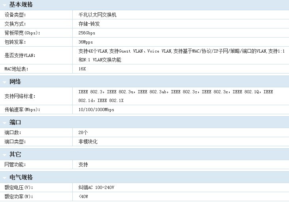Viewport: 289px width, 202px height.
Task: Select the 非模块化 port type value
Action: (88, 142)
